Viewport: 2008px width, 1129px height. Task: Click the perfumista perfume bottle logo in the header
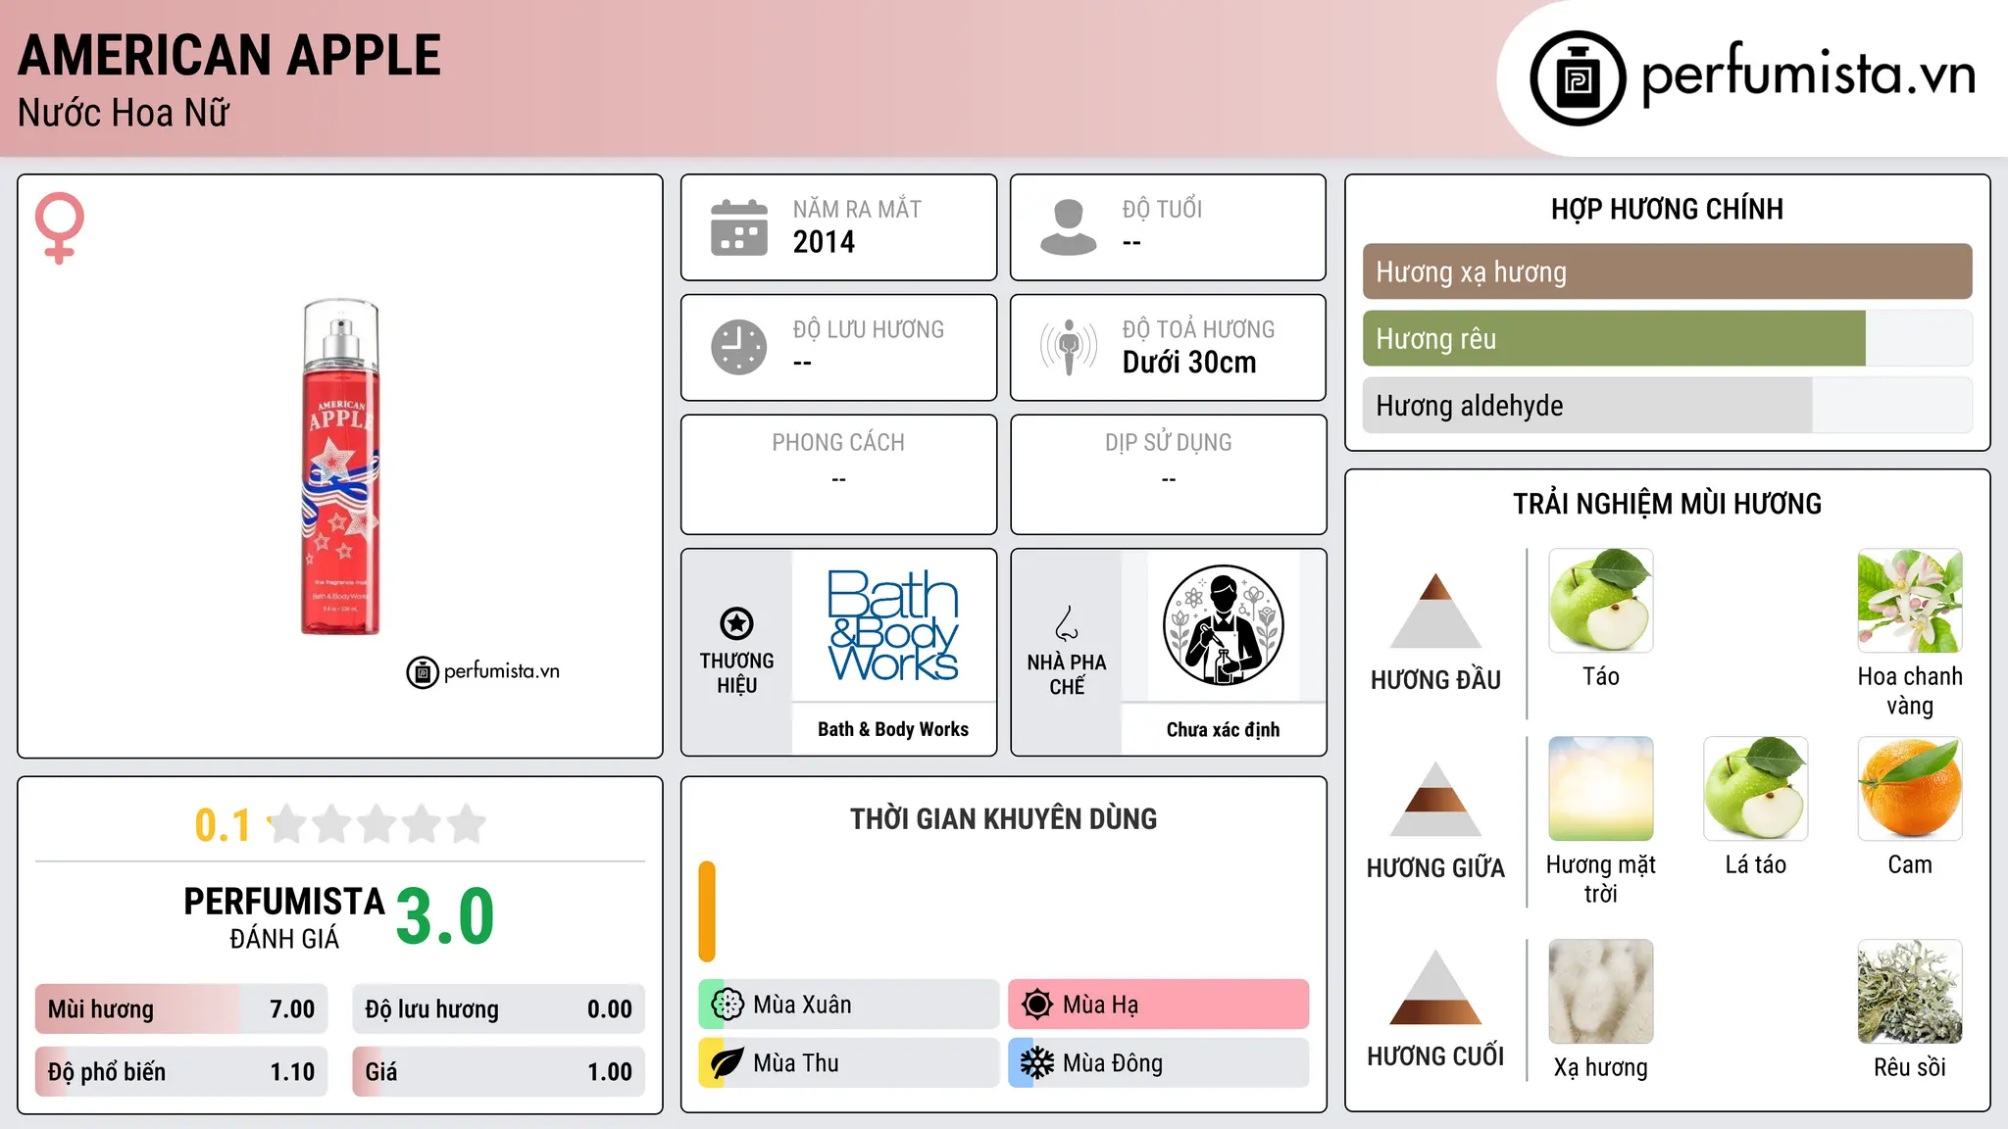(x=1578, y=78)
